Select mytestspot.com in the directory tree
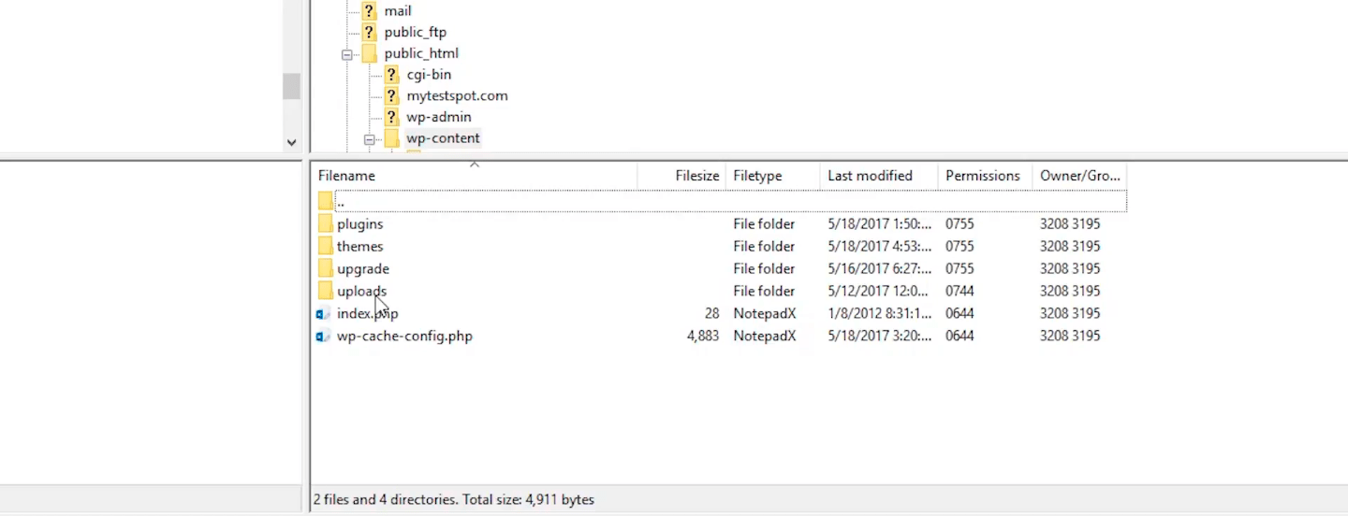Viewport: 1348px width, 516px height. point(457,95)
